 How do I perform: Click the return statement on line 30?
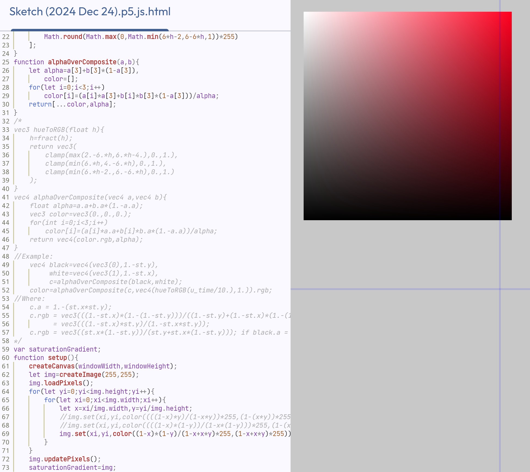pos(40,104)
